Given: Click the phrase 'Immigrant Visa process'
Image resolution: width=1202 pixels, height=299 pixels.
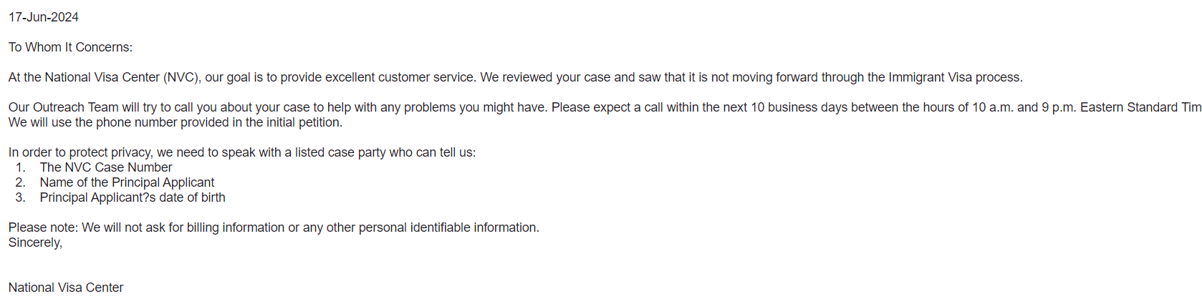Looking at the screenshot, I should [x=954, y=77].
